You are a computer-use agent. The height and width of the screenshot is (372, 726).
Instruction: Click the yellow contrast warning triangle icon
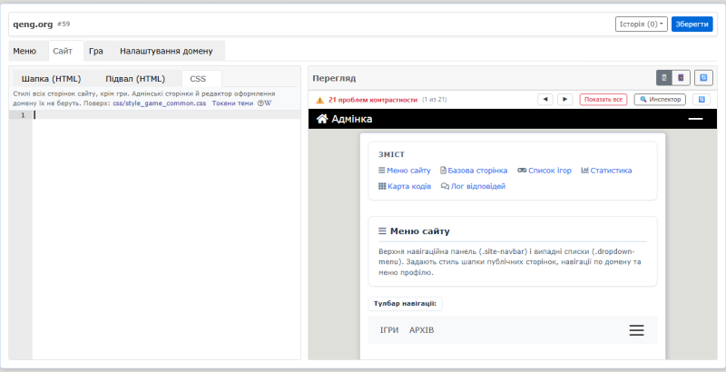[320, 100]
